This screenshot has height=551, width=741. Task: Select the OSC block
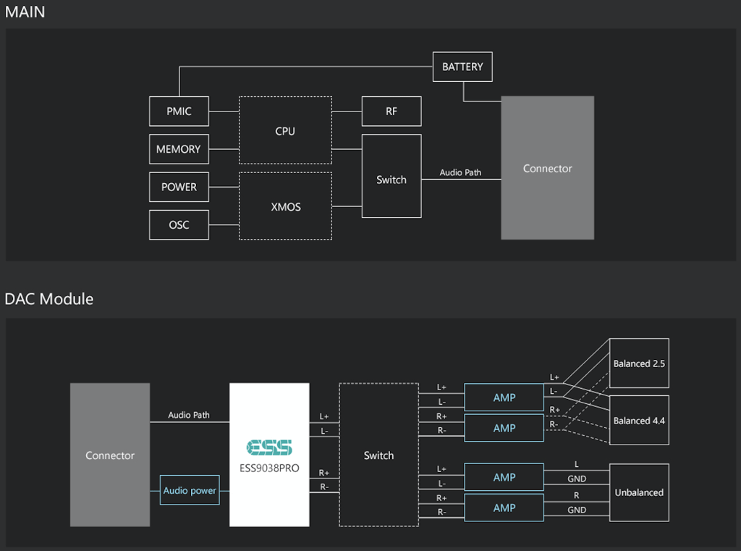(x=179, y=224)
